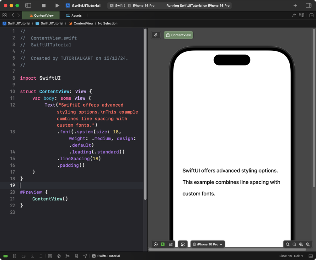Step over with the debugger control
Image resolution: width=316 pixels, height=260 pixels.
[x=23, y=256]
